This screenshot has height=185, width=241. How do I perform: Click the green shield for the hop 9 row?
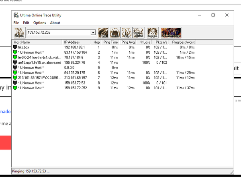(15, 88)
